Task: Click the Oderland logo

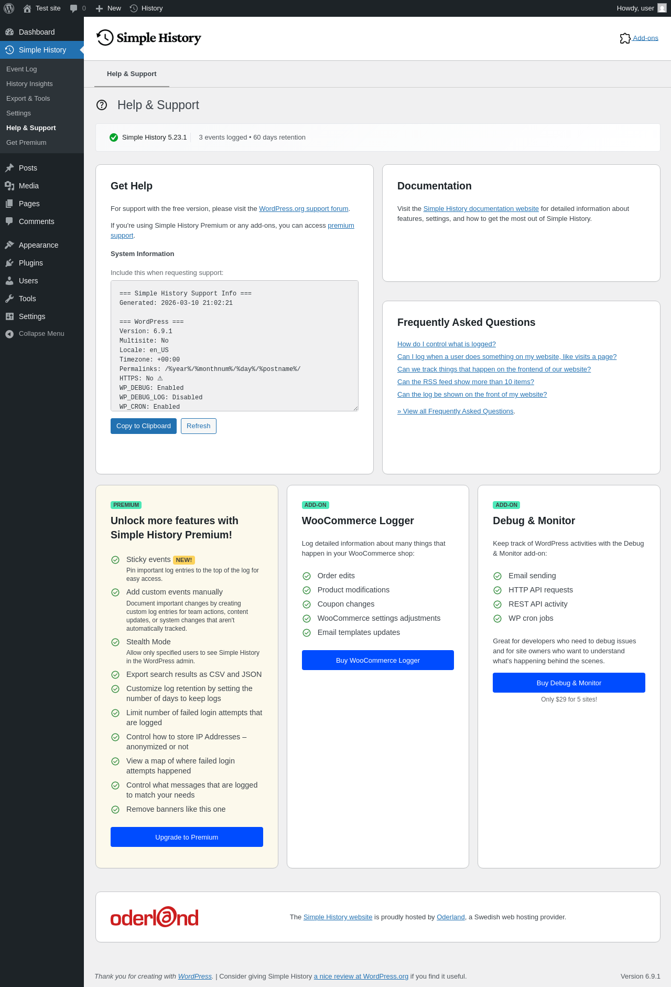Action: pos(155,917)
